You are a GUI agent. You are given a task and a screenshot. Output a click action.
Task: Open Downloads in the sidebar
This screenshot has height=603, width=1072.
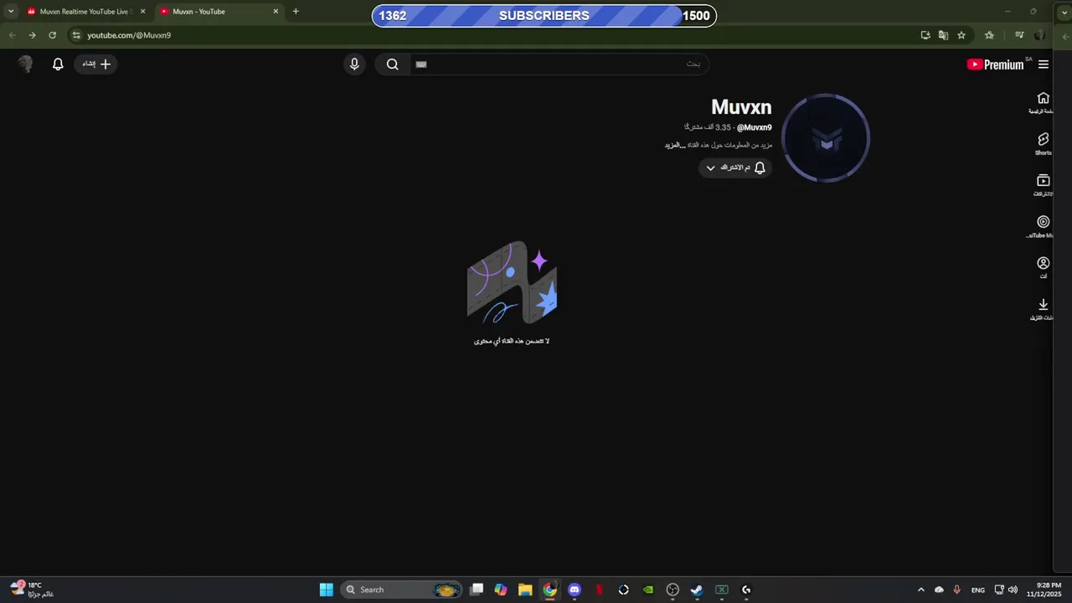1043,308
